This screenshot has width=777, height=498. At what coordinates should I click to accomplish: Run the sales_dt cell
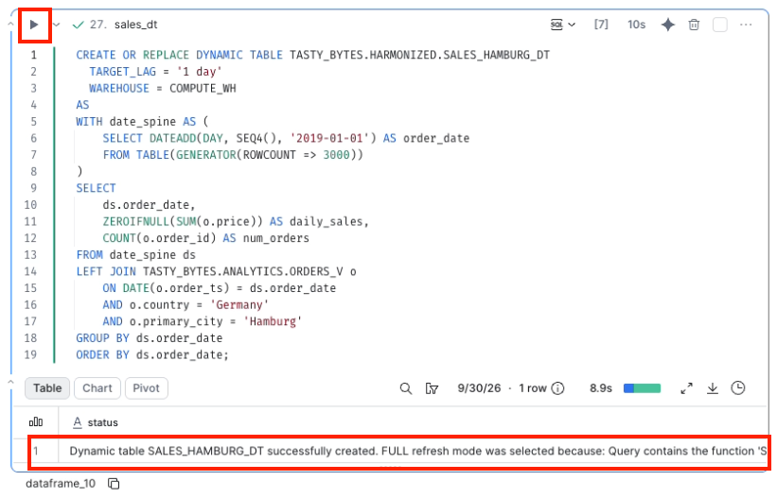pos(34,25)
